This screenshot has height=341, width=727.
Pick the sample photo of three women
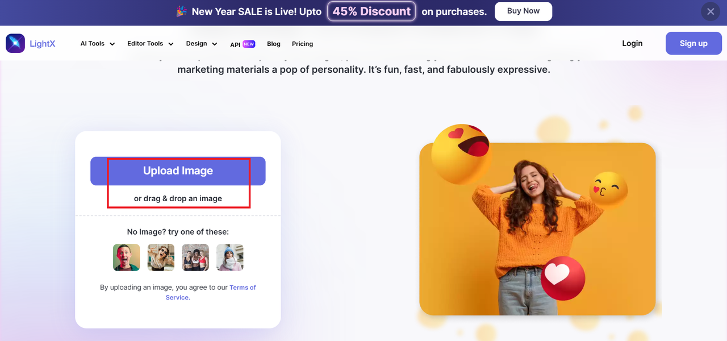click(x=195, y=257)
